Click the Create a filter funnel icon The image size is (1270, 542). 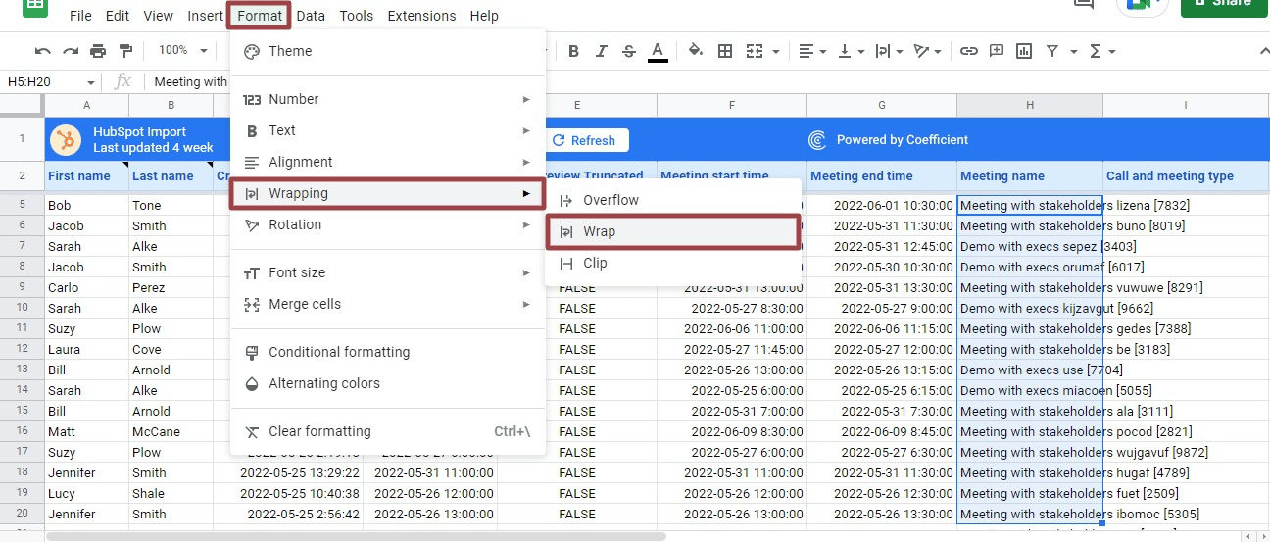click(1052, 51)
